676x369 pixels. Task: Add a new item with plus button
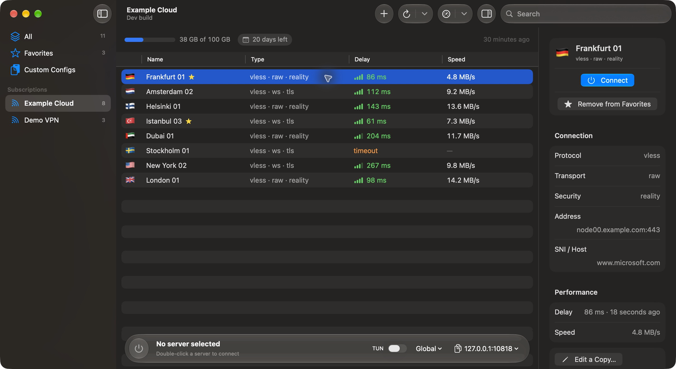384,14
